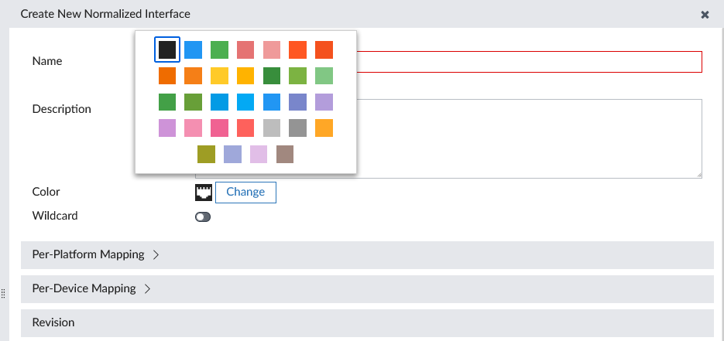Select the dark gray color swatch

pos(298,128)
